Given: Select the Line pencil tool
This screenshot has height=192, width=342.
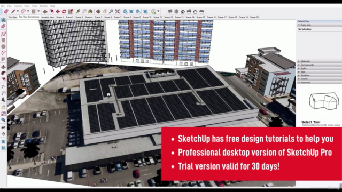Looking at the screenshot, I should coord(13,11).
